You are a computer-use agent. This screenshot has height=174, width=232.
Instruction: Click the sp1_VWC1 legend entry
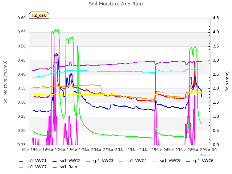click(33, 161)
